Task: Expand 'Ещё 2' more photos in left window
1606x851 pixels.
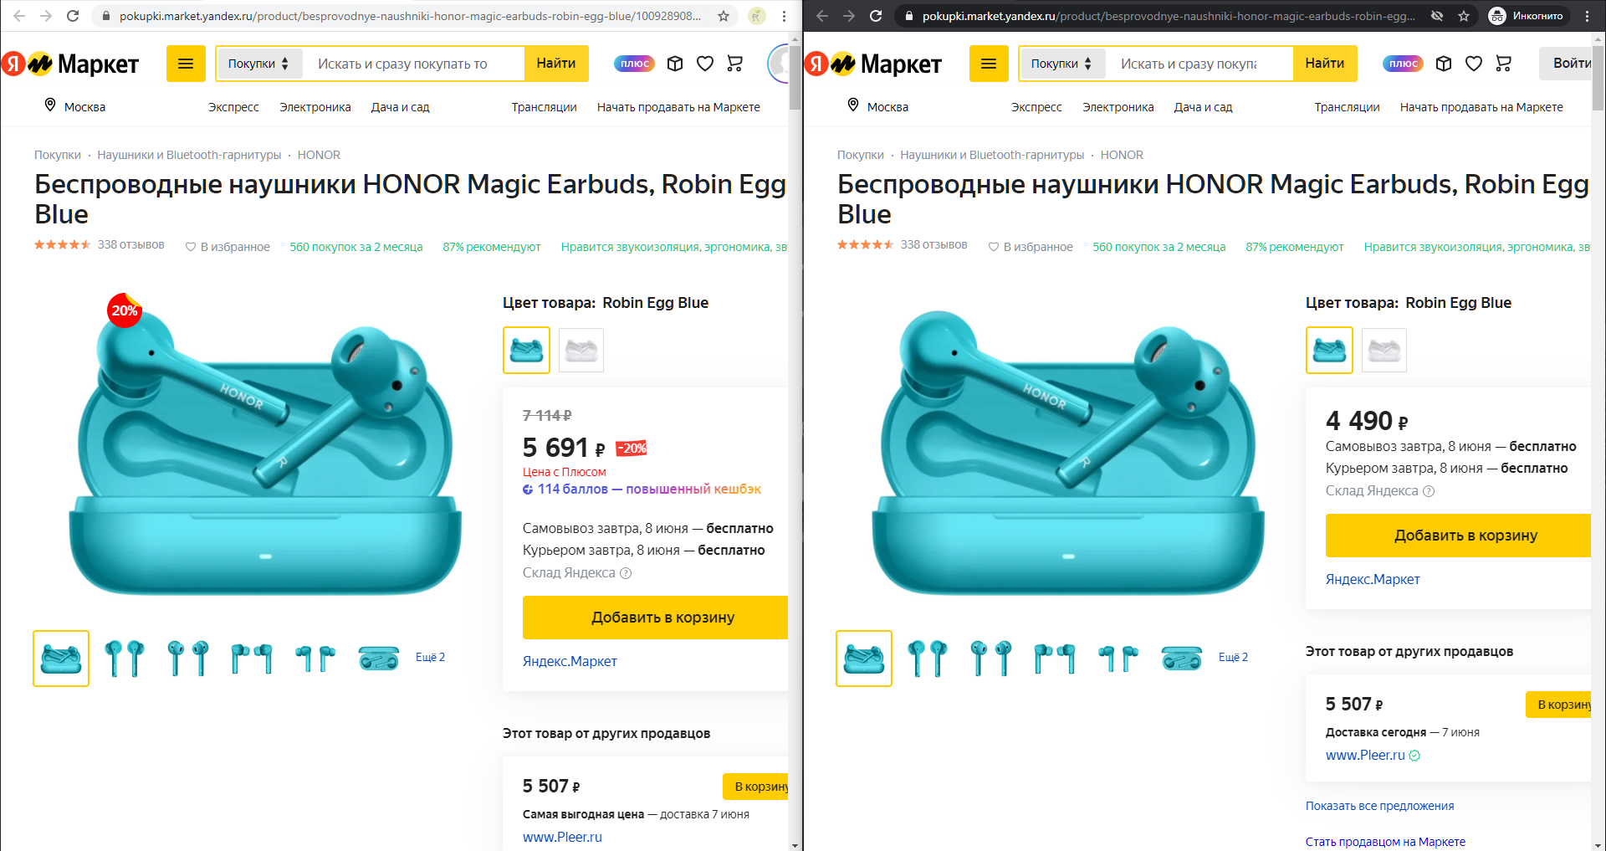Action: [x=430, y=658]
